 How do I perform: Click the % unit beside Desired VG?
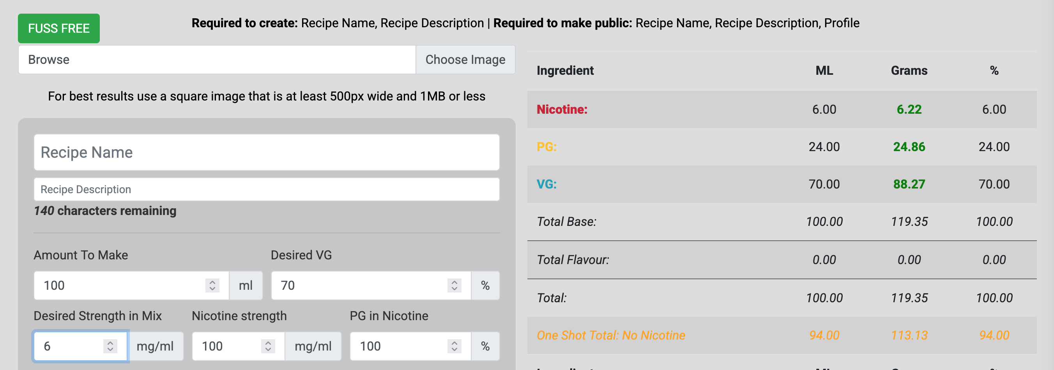coord(485,285)
